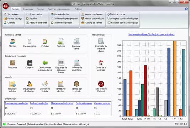This screenshot has height=128, width=190.
Task: Open the Clientes icon in Clientes y ventas
Action: coord(12,41)
